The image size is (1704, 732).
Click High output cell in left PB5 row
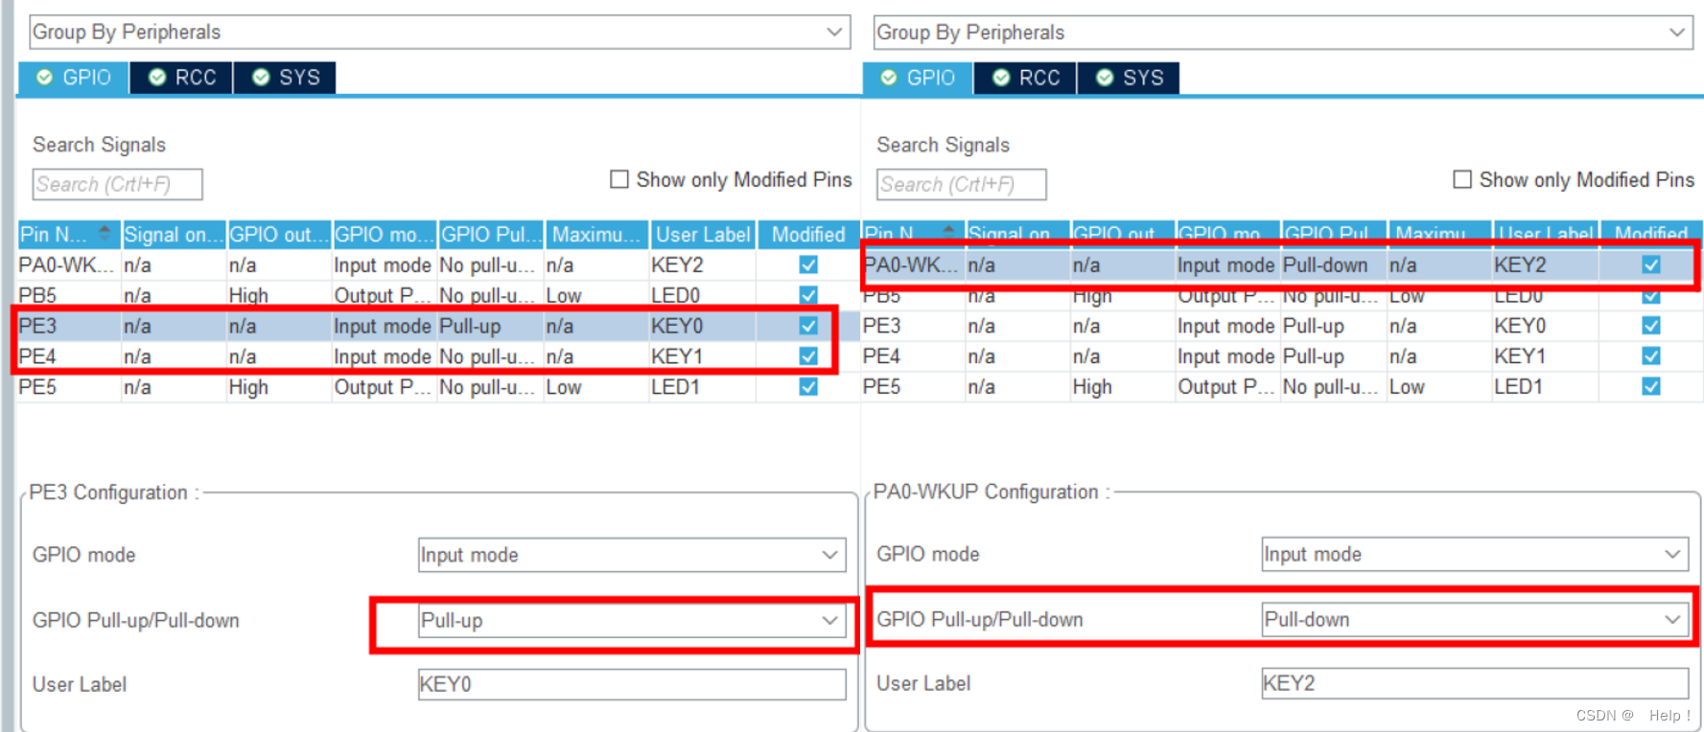(x=279, y=295)
